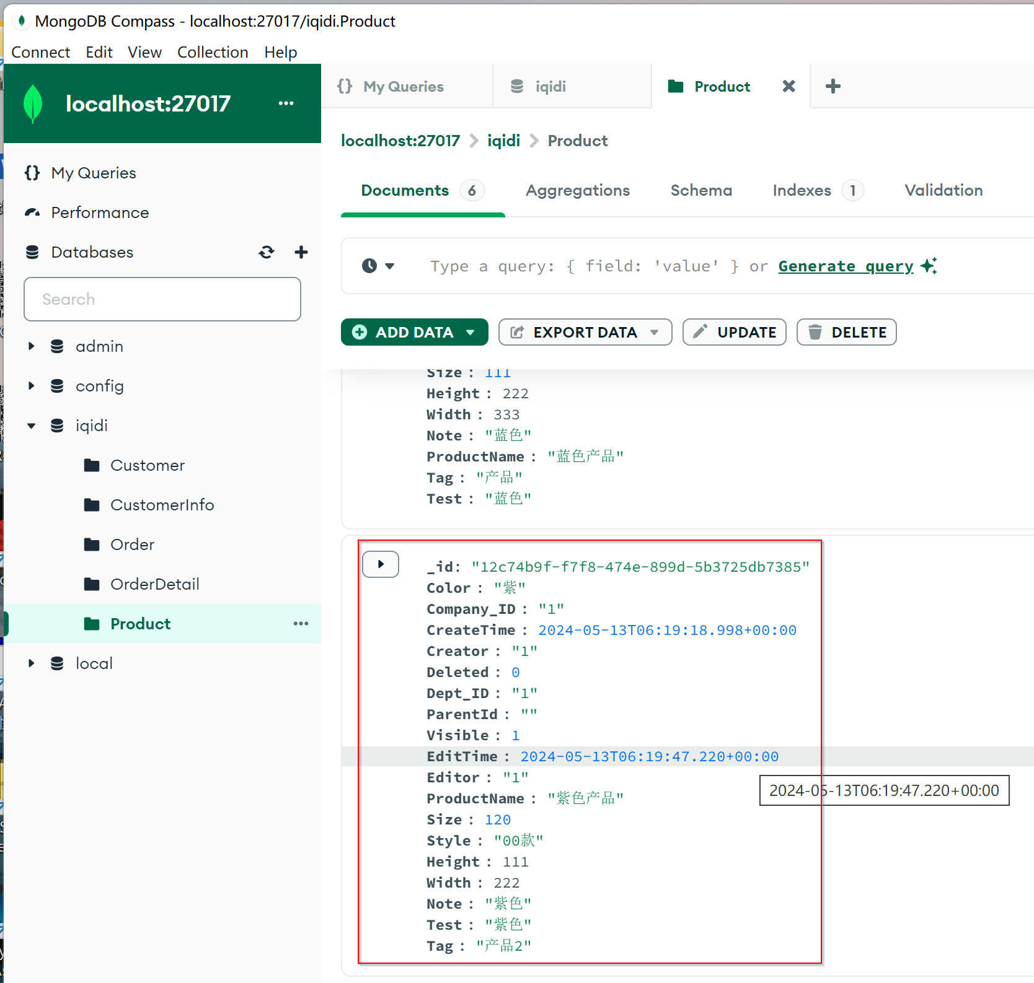
Task: Expand the local database tree
Action: click(31, 663)
